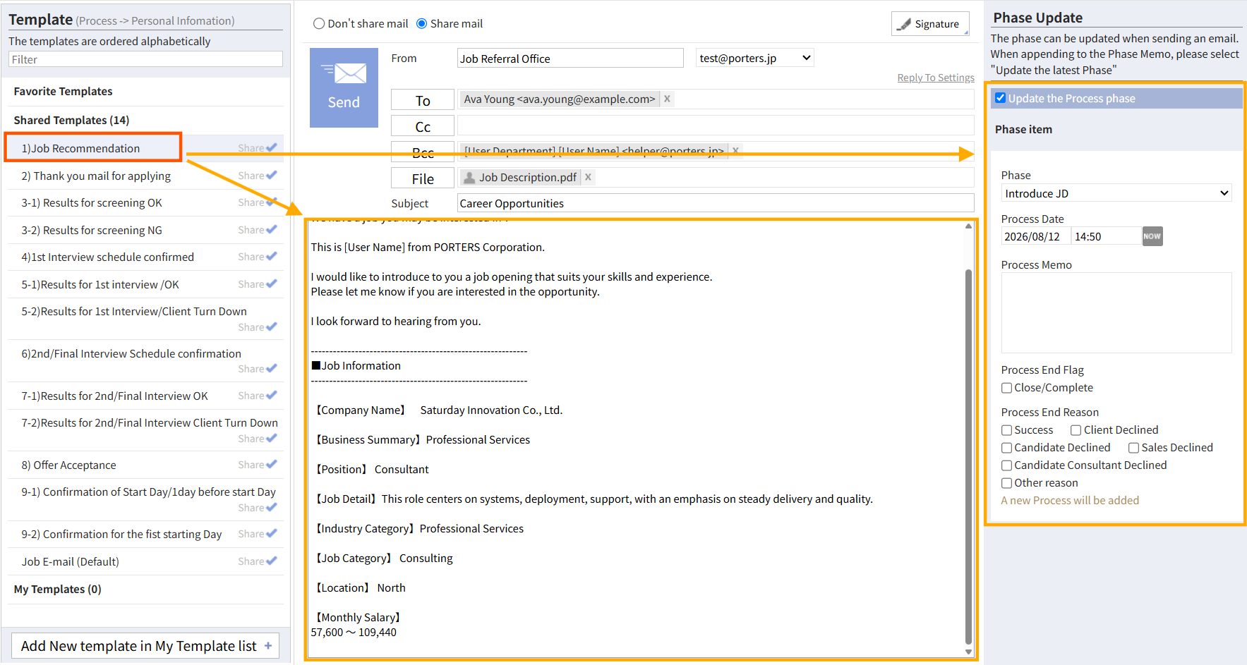The height and width of the screenshot is (665, 1247).
Task: Click the empty Cc address field
Action: click(716, 126)
